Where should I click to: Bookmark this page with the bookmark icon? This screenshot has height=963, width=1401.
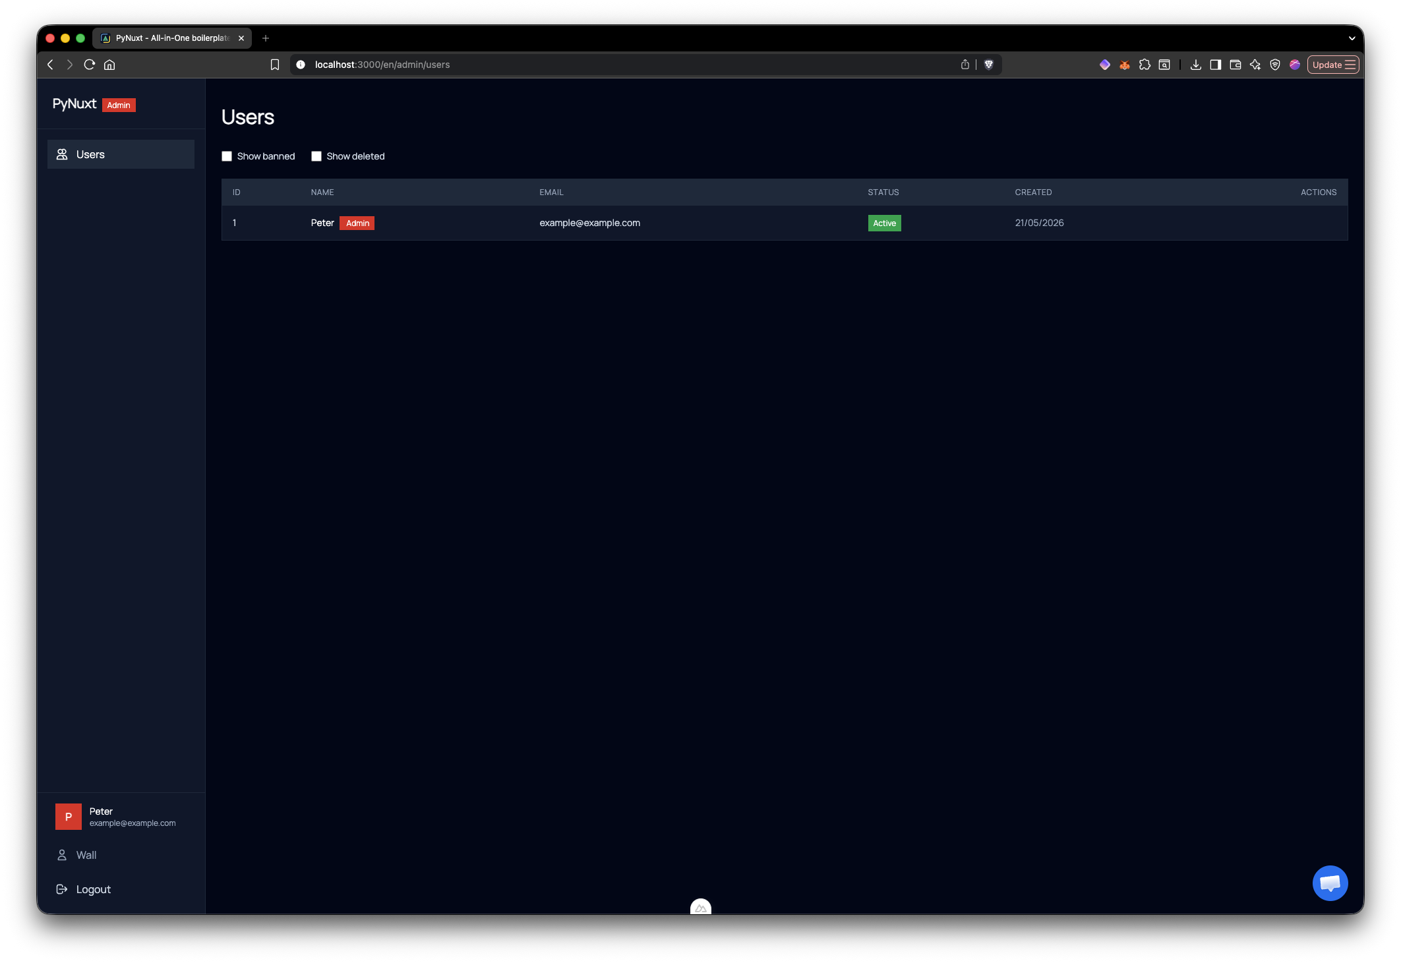(275, 65)
